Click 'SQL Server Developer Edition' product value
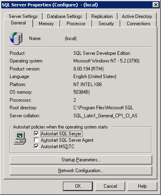 tap(102, 53)
